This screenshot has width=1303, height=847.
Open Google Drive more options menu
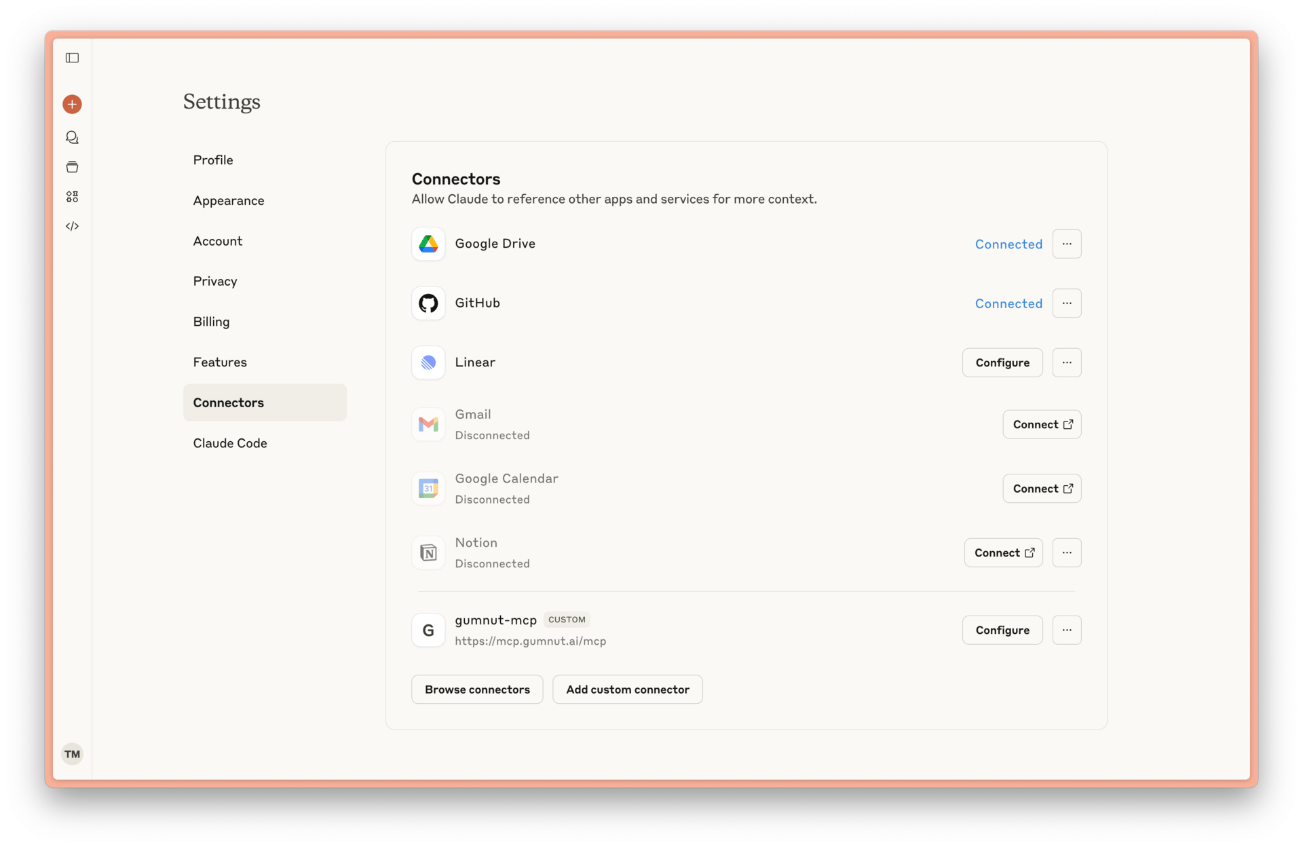[x=1066, y=244]
